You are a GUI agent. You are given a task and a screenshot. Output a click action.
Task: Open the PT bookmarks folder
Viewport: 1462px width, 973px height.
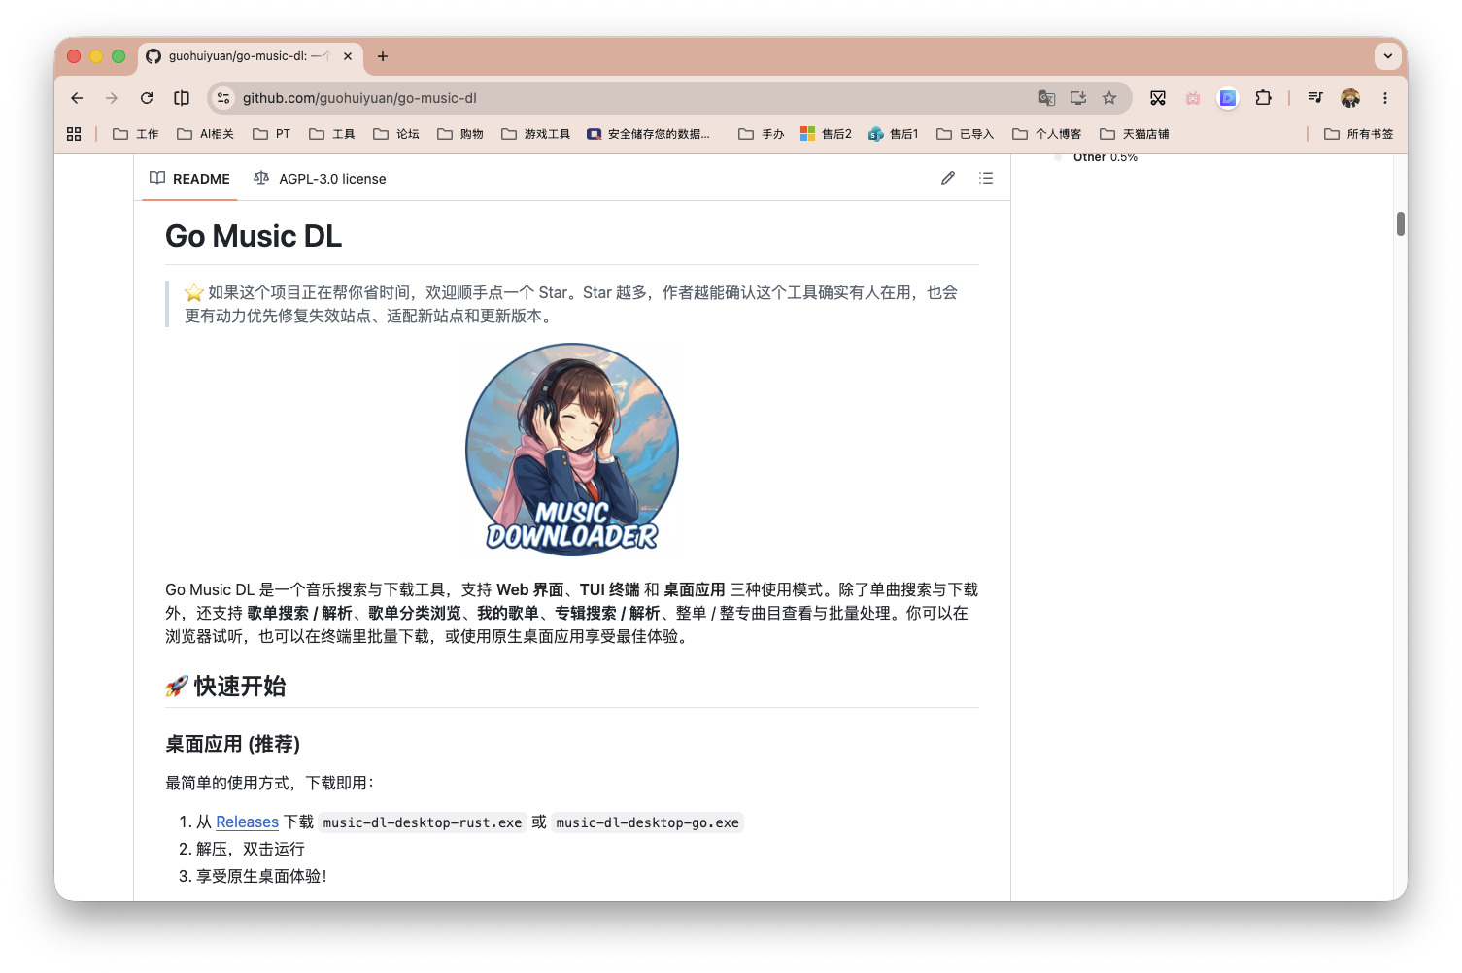click(272, 134)
